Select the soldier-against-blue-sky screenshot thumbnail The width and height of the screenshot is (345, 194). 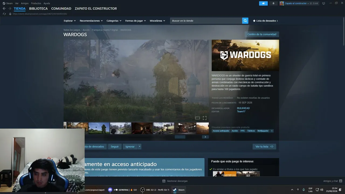point(99,128)
